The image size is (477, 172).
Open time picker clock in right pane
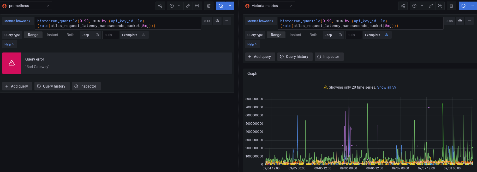click(x=414, y=6)
